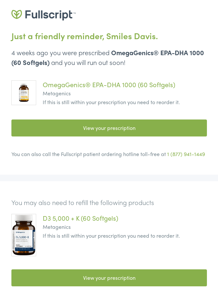The height and width of the screenshot is (302, 218).
Task: Click the reorder reminder text for OmegaGenics
Action: tap(111, 102)
